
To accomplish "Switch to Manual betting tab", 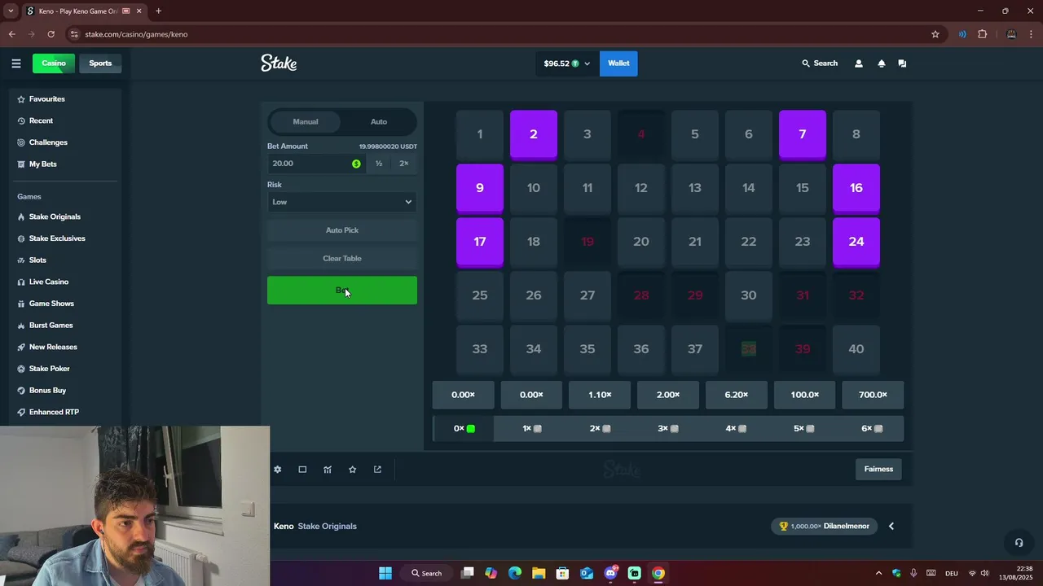I will 306,121.
